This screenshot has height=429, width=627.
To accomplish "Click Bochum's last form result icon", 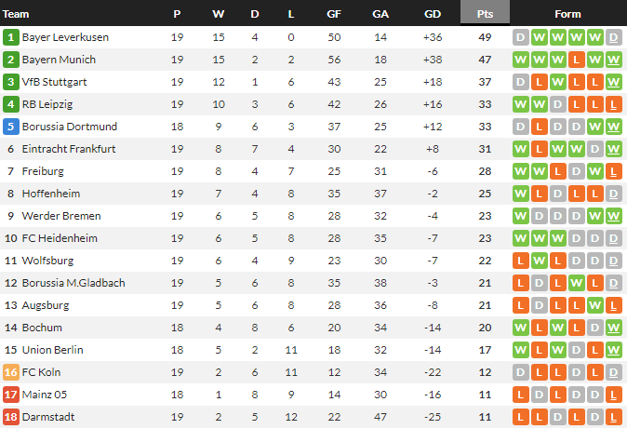I will coord(613,328).
